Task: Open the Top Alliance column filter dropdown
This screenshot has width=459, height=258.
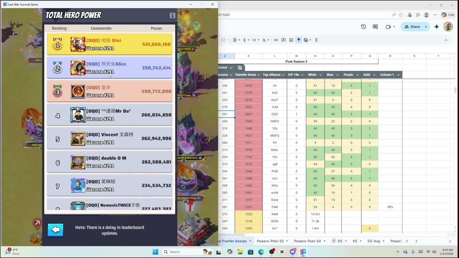Action: click(283, 75)
